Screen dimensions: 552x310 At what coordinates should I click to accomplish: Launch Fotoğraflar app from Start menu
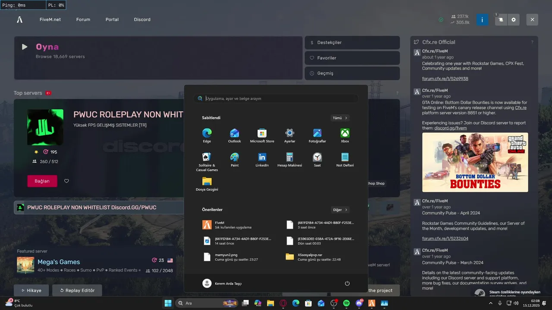coord(317,136)
